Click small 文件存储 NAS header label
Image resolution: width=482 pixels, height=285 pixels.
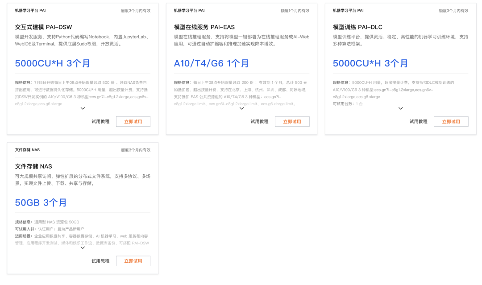click(x=27, y=150)
